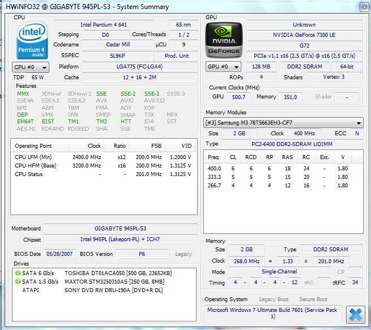
Task: Select the 266.7 frequency timing row
Action: tap(278, 186)
